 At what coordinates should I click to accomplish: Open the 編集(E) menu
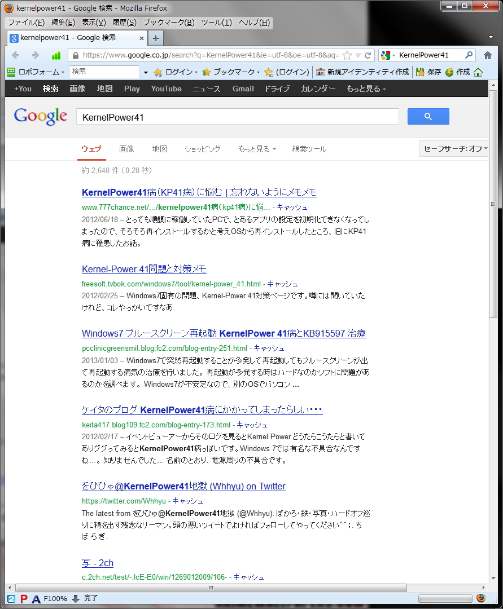tap(63, 23)
